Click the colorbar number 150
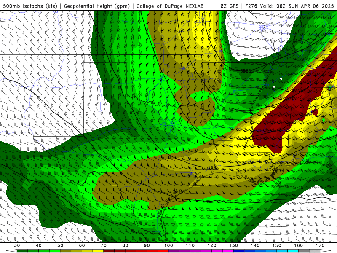337x253 pixels. pos(277,245)
